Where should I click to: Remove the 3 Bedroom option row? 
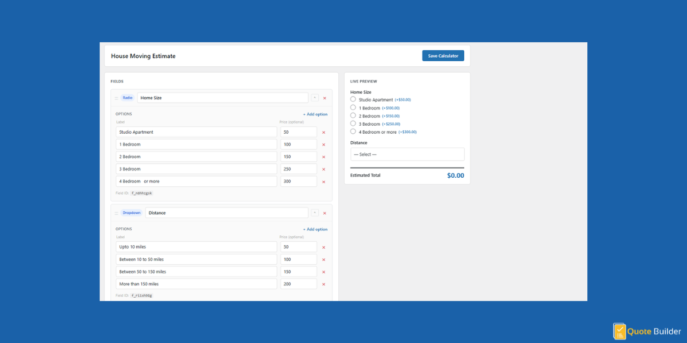click(x=323, y=169)
